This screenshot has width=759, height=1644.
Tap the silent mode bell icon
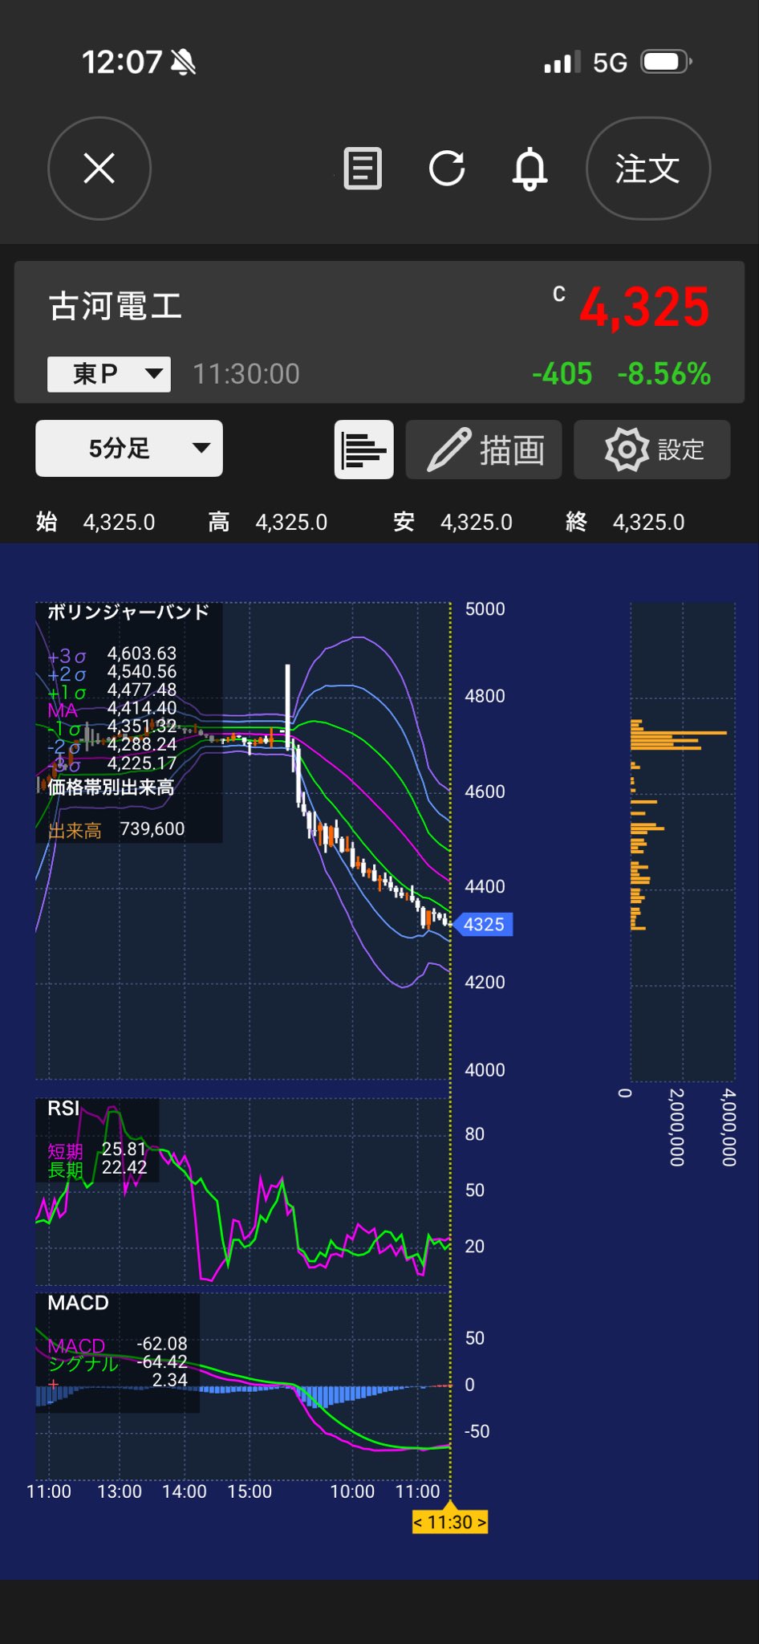coord(184,62)
